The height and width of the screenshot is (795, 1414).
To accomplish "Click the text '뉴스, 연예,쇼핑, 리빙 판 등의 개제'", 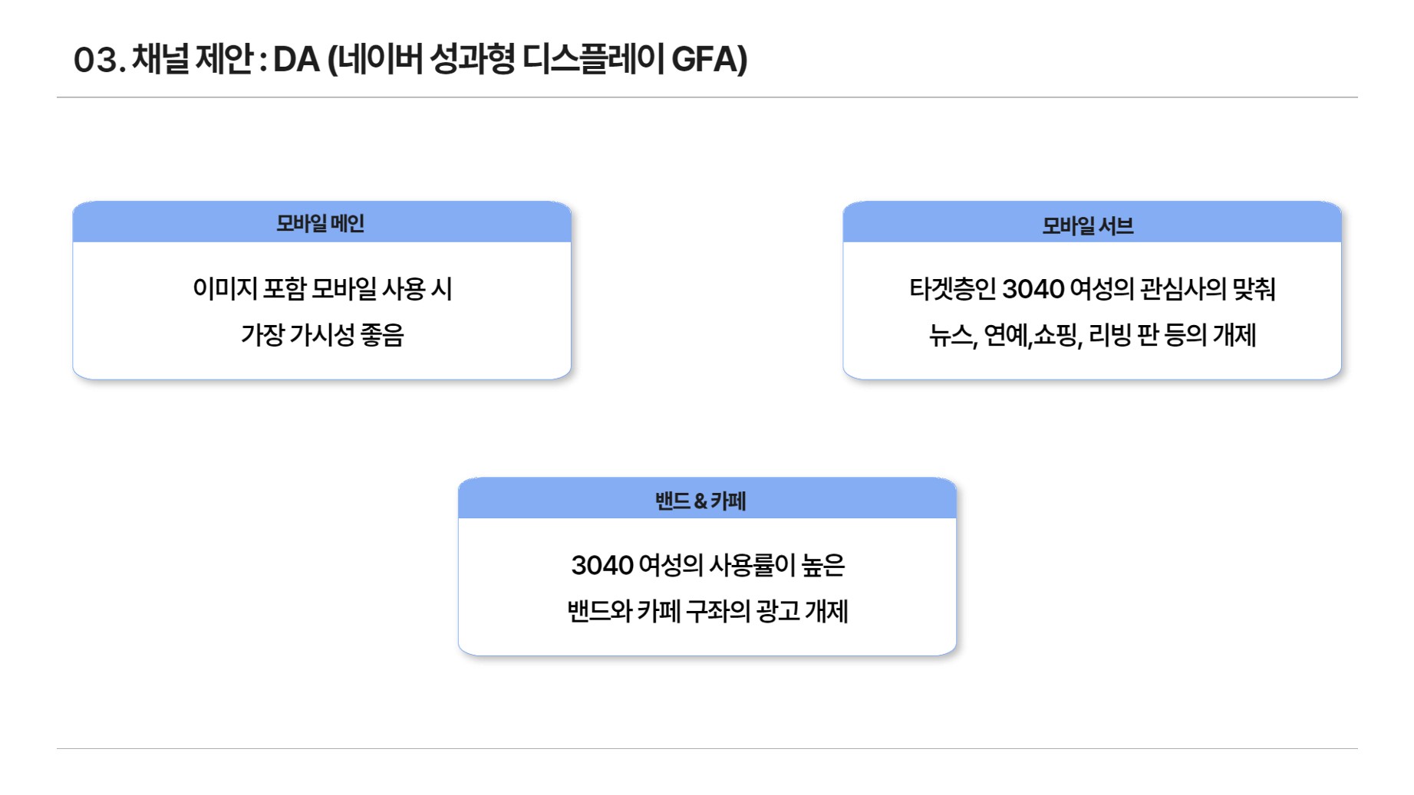I will coord(1092,335).
